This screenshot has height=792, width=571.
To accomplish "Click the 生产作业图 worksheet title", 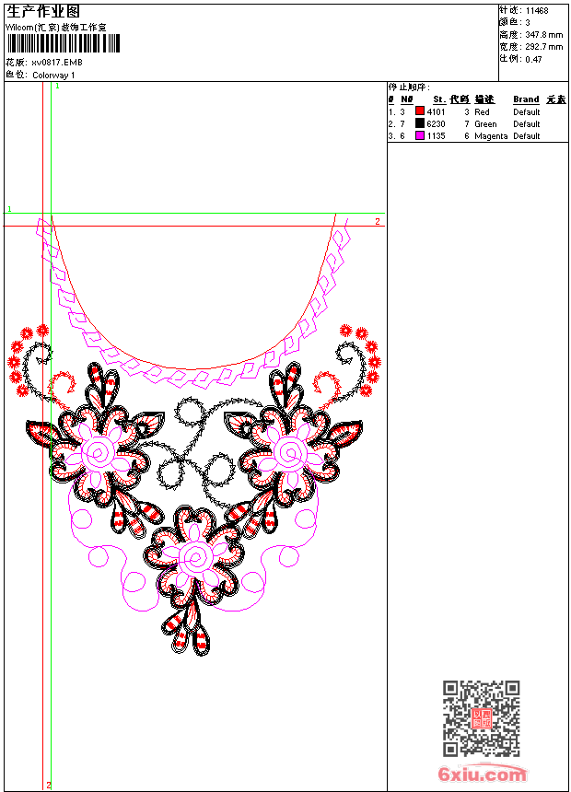I will [43, 11].
